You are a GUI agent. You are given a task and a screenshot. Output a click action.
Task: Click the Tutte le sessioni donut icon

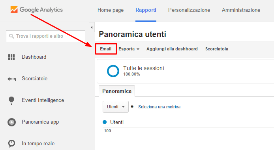pyautogui.click(x=113, y=71)
